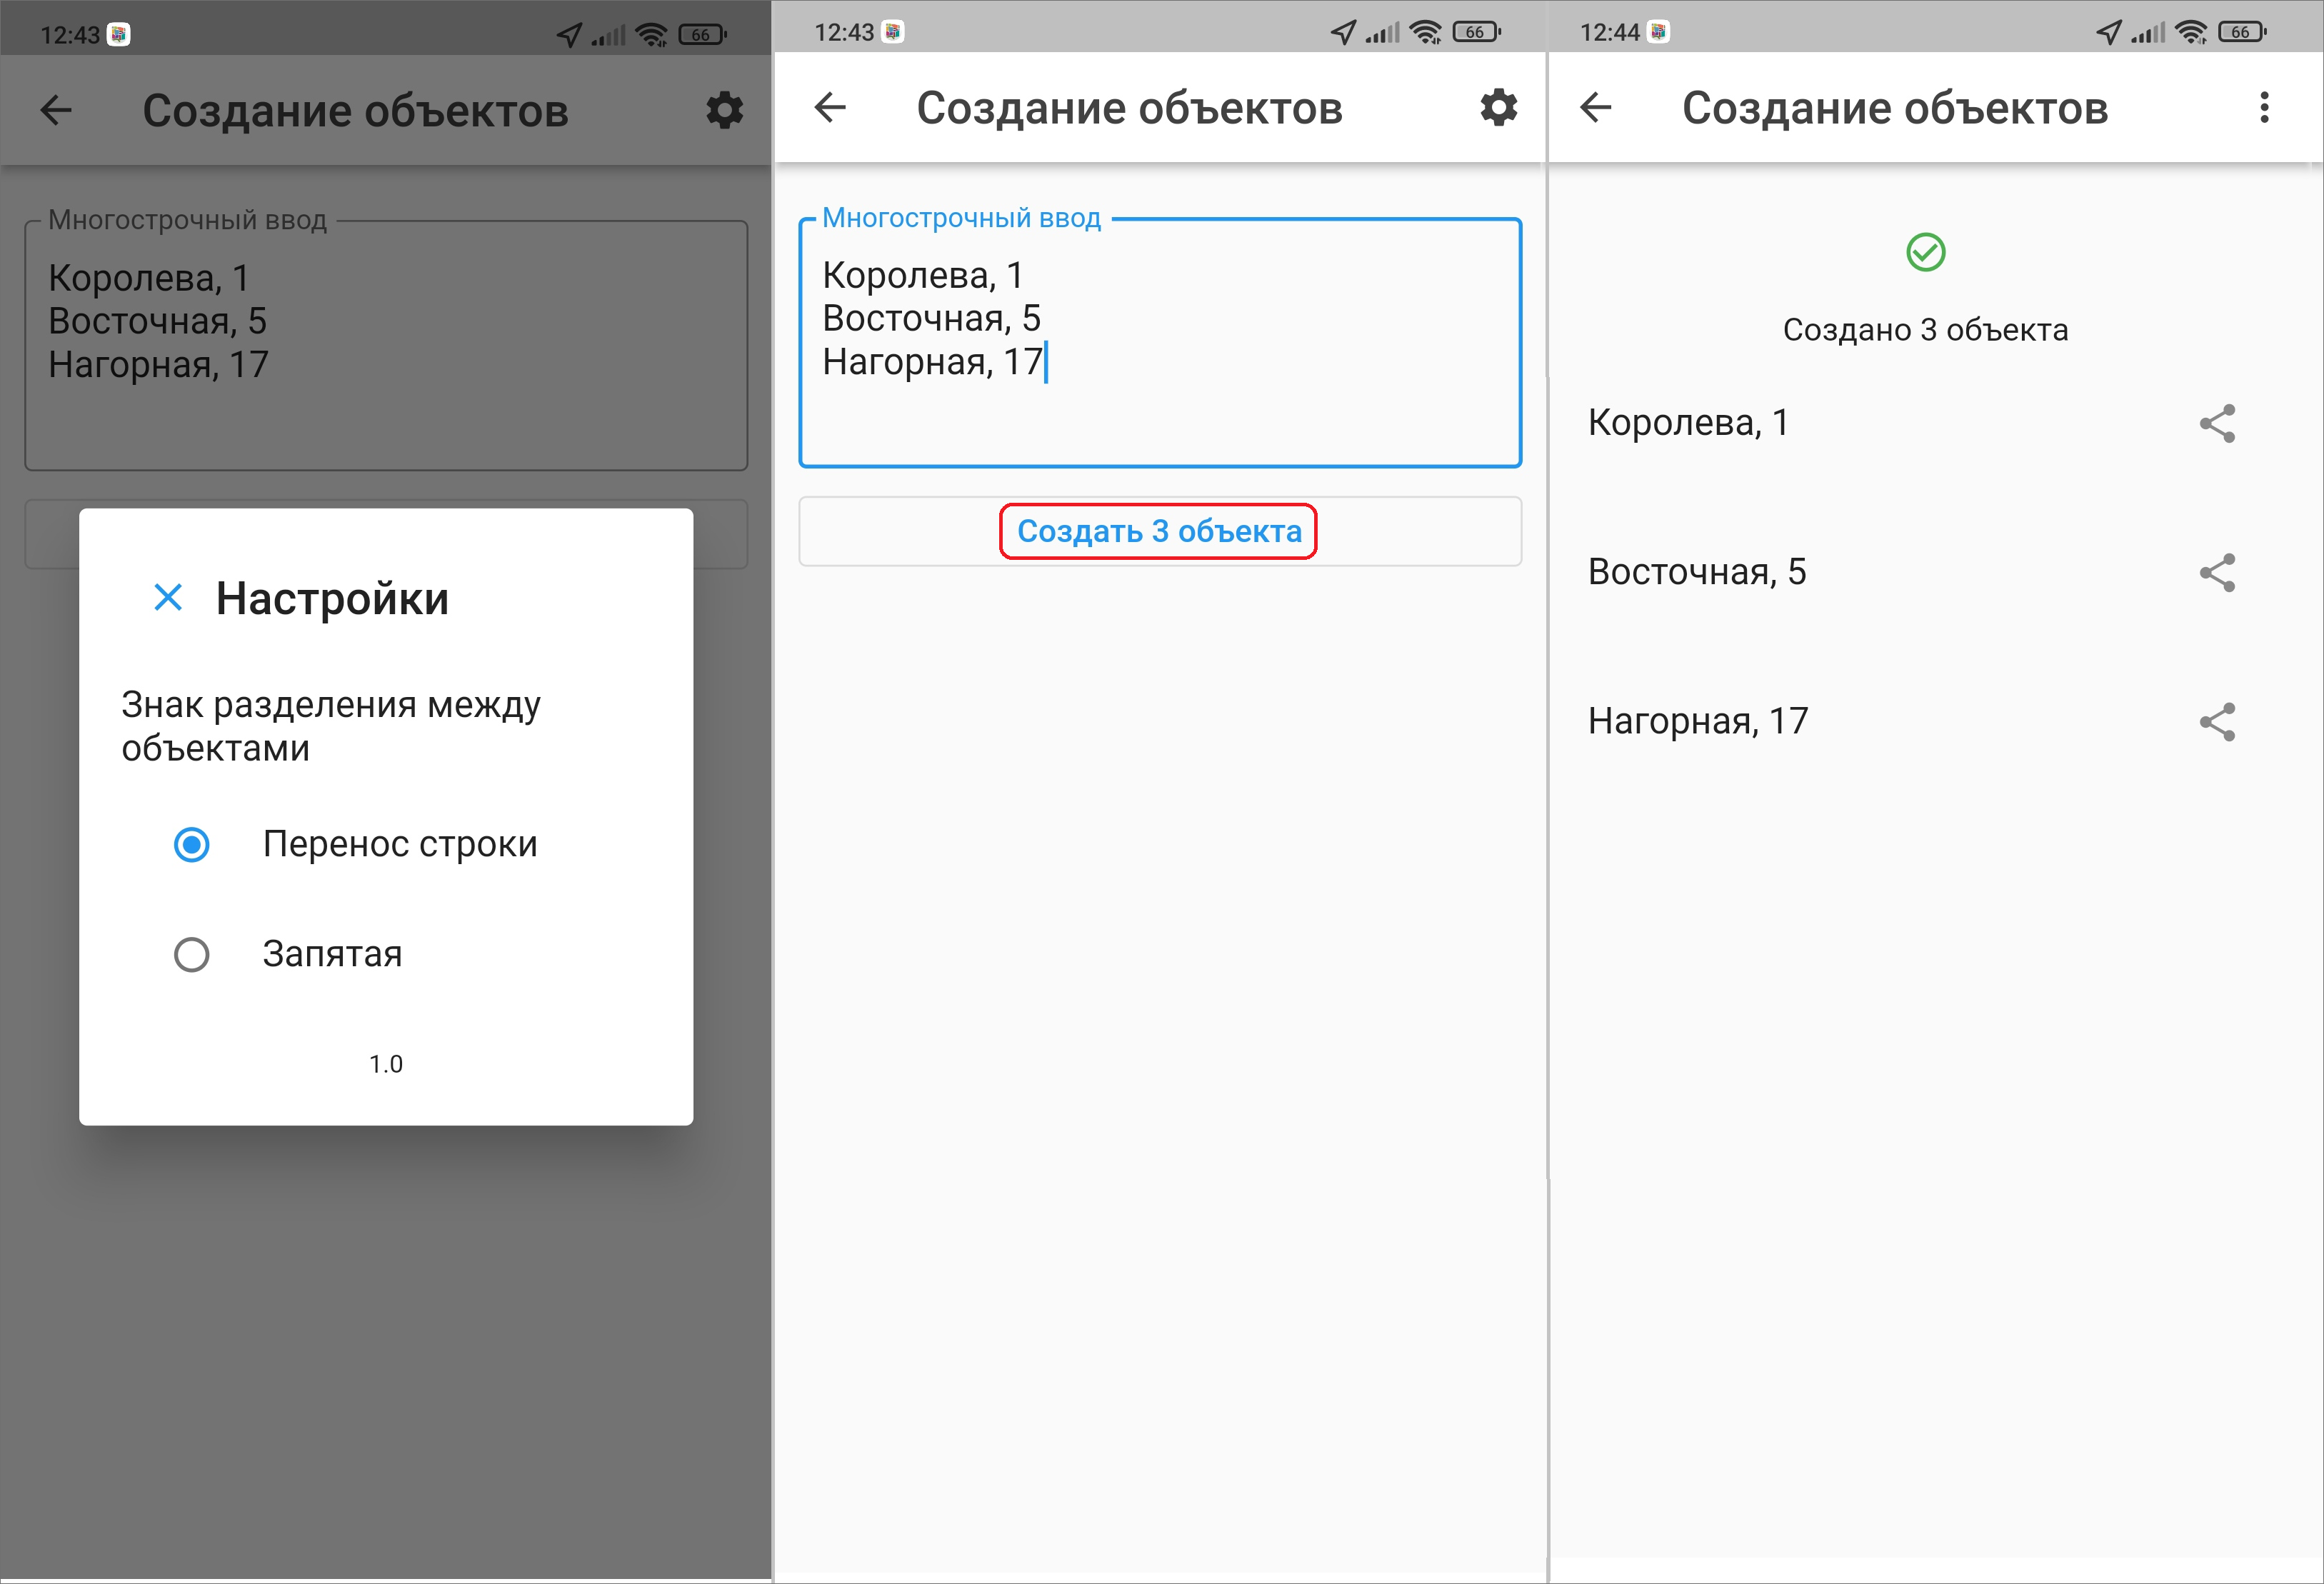2324x1584 pixels.
Task: Select the Запятая radio button
Action: (192, 955)
